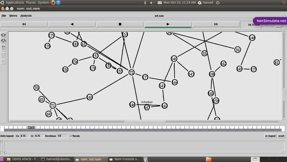Click the volume icon in top panel
The image size is (287, 162).
click(152, 3)
